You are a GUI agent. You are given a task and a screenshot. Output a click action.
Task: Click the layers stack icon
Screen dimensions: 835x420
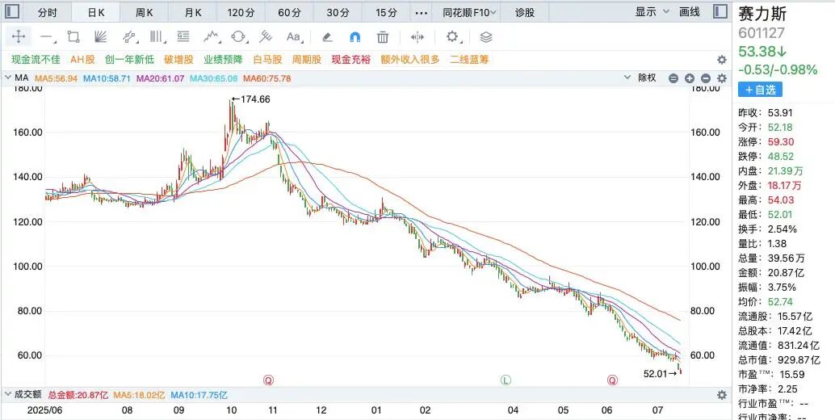(x=485, y=36)
